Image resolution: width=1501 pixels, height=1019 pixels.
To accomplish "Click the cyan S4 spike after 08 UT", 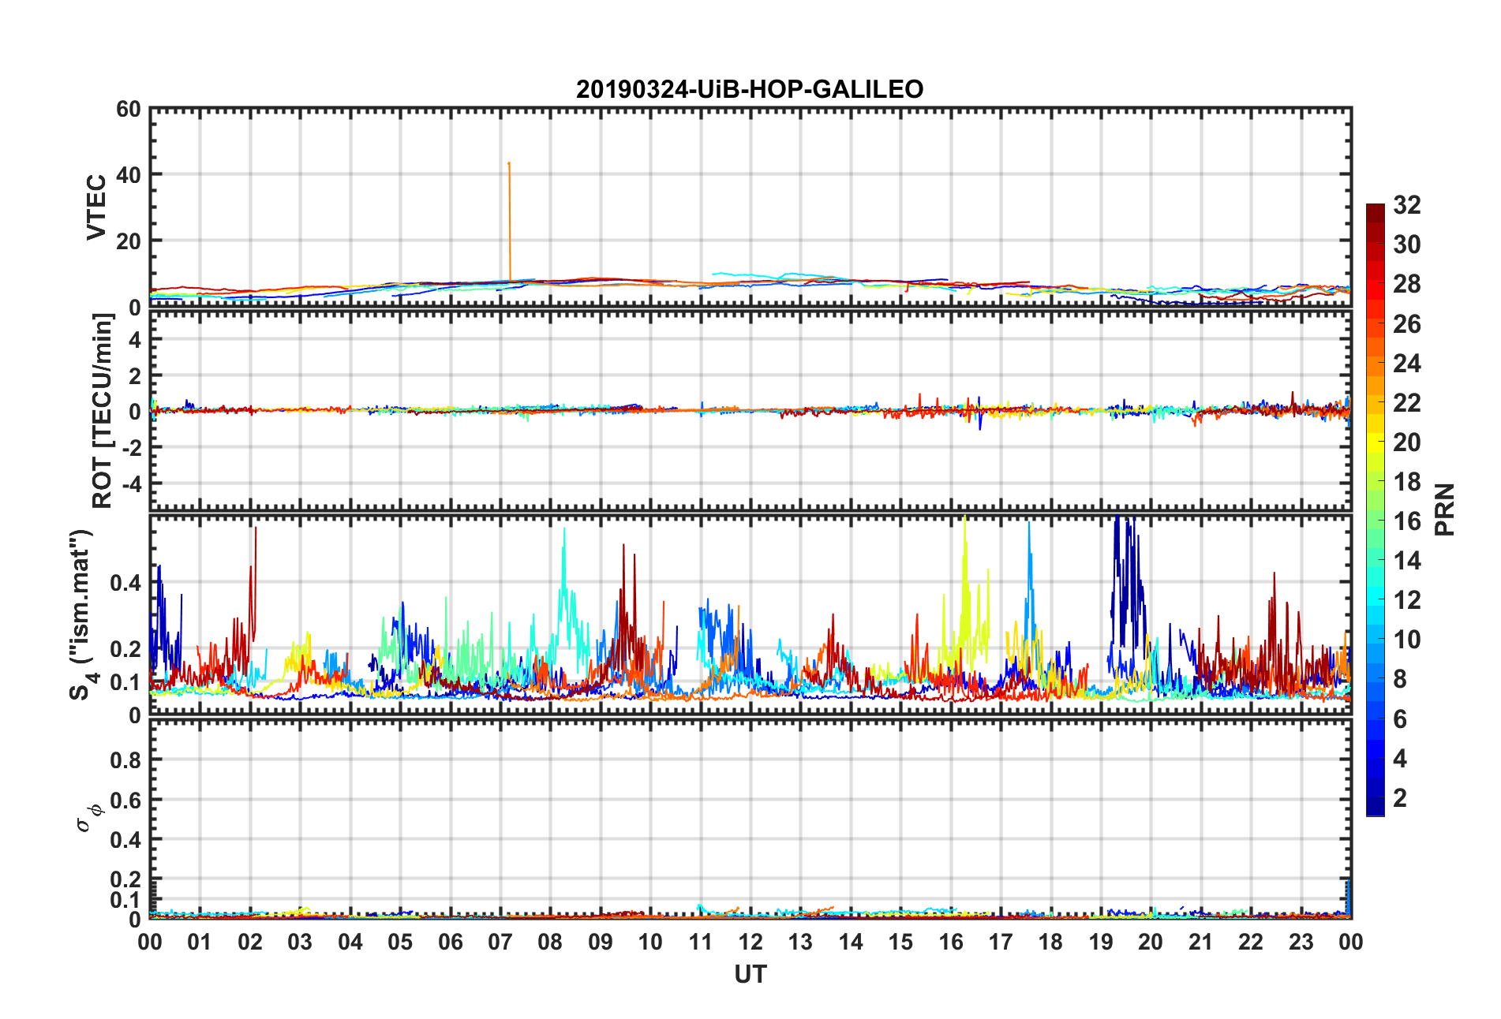I will (563, 532).
